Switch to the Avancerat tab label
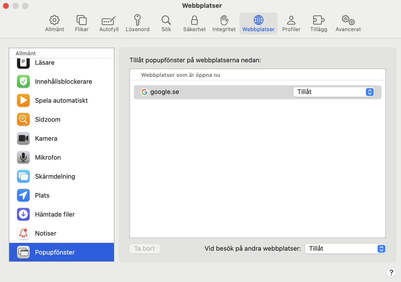This screenshot has width=401, height=282. pos(348,29)
